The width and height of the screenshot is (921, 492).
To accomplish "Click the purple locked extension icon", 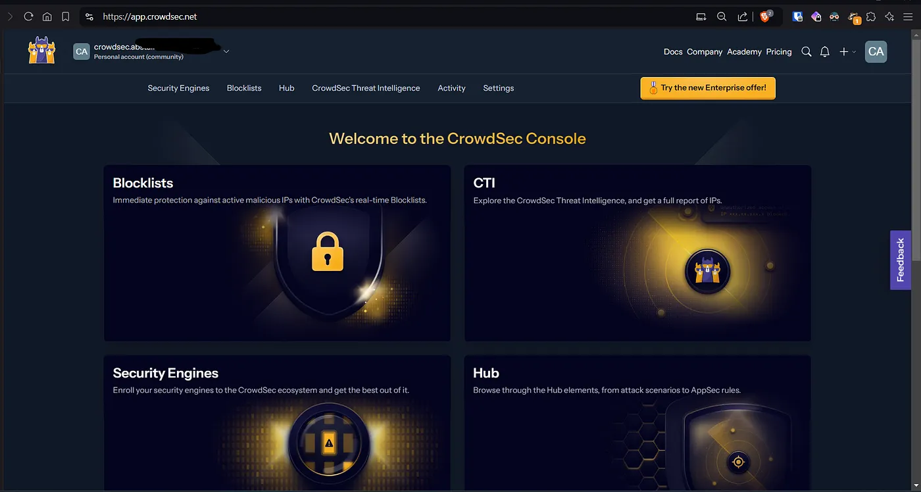I will 816,16.
